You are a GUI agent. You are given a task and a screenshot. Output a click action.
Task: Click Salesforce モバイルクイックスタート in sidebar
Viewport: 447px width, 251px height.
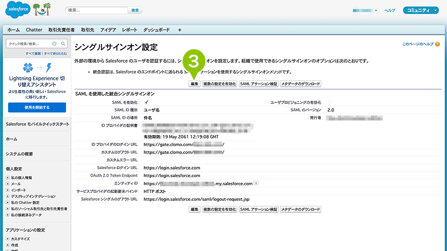coord(37,124)
